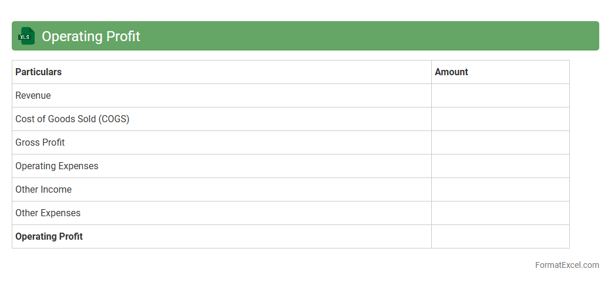
Task: Click the Other Expenses amount cell
Action: (x=500, y=213)
